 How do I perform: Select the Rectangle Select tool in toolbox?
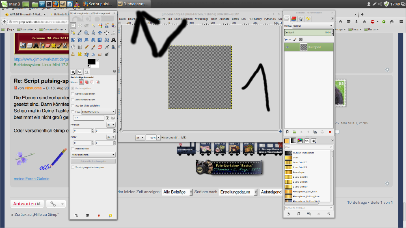tap(73, 25)
